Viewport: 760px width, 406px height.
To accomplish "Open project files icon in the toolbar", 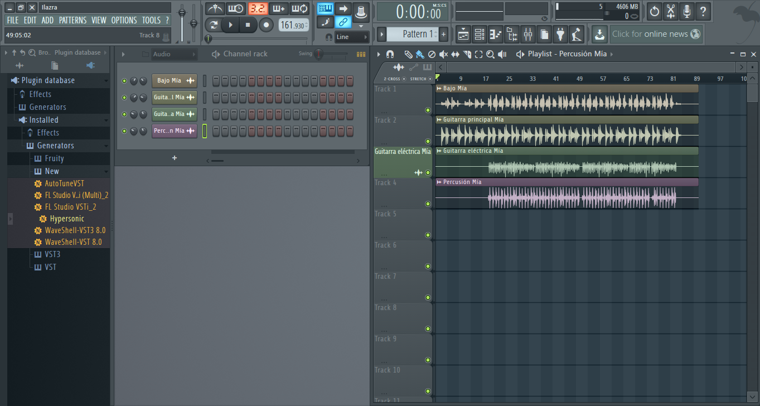I will point(544,34).
